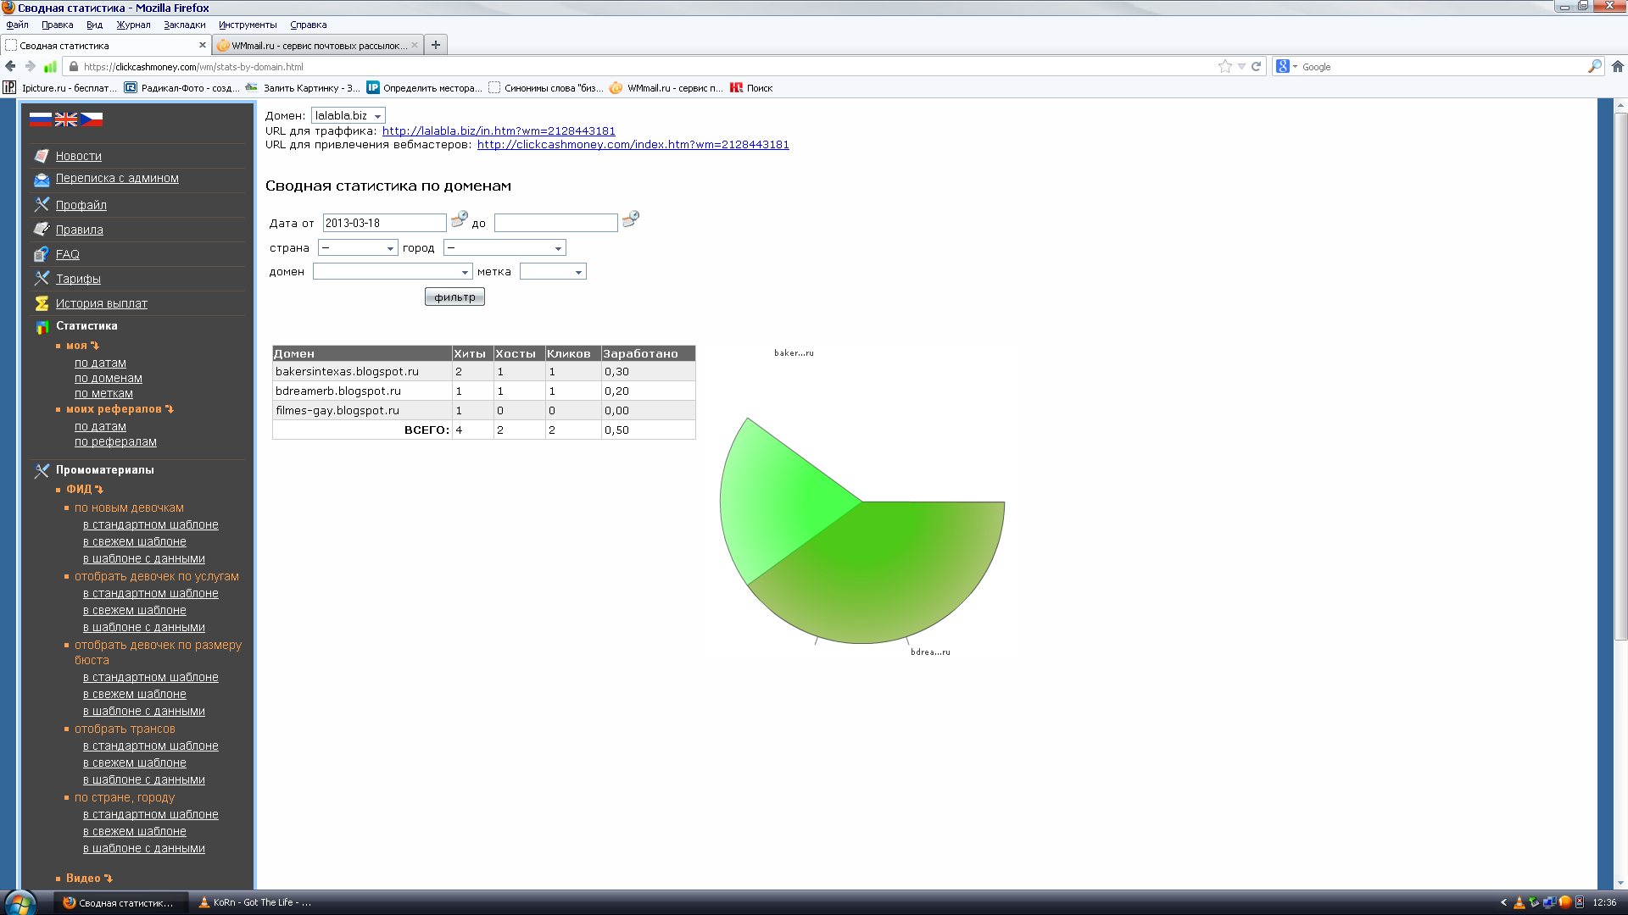
Task: Switch to the WMmail.ru tab
Action: tap(316, 45)
